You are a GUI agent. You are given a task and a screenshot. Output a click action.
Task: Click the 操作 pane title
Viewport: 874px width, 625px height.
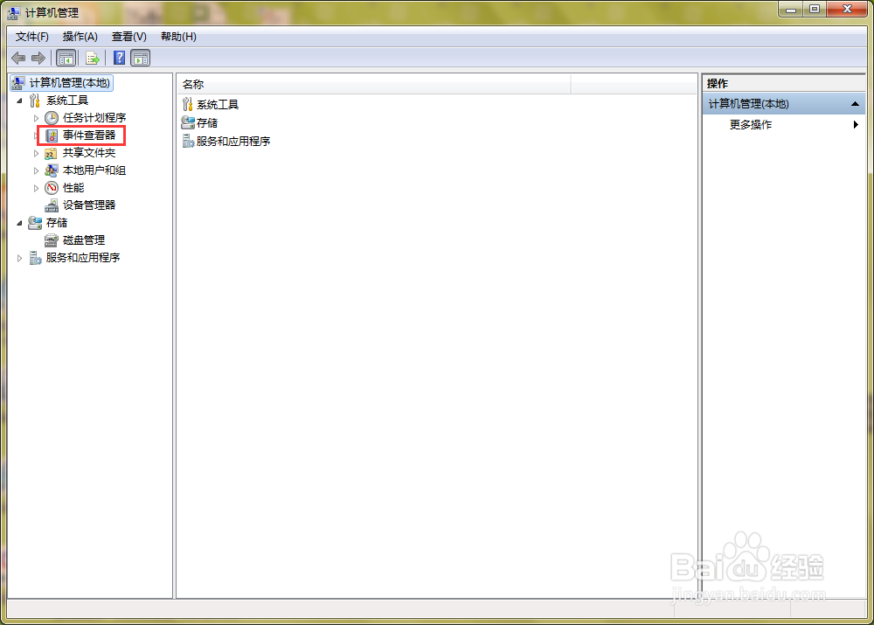tap(717, 84)
